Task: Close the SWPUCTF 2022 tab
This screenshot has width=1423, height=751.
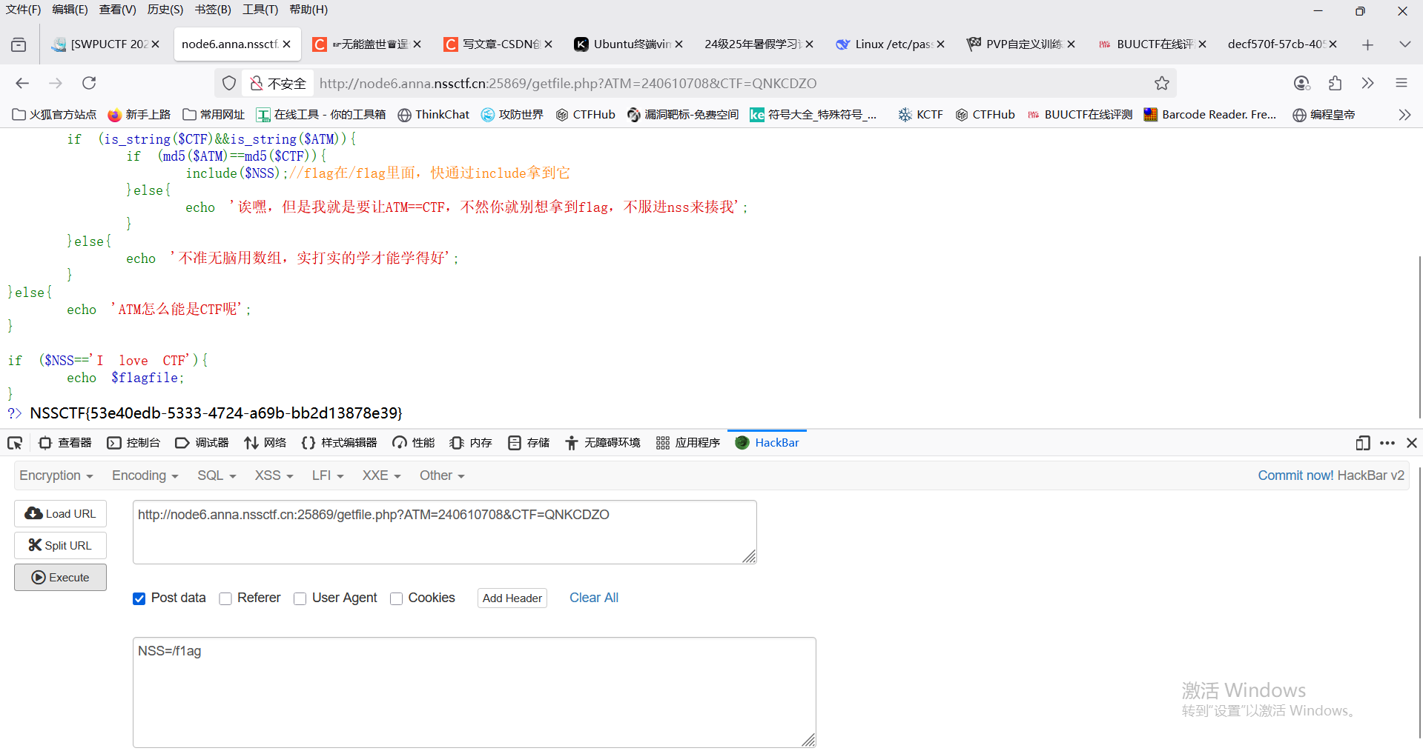Action: pos(155,44)
